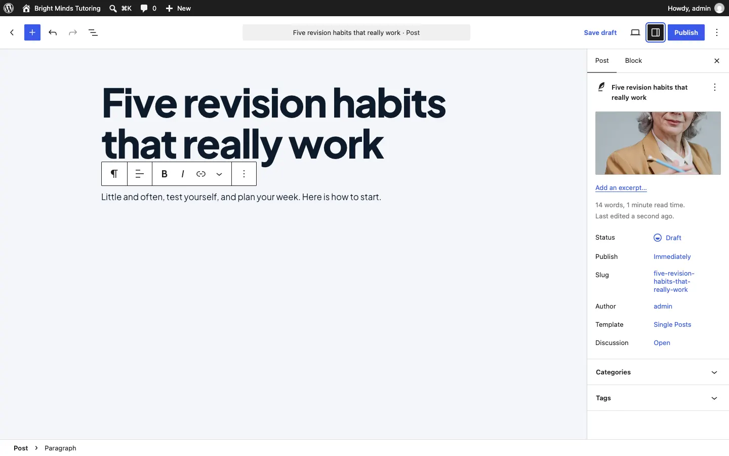The height and width of the screenshot is (456, 729).
Task: Open the command bar showing post title
Action: point(356,32)
